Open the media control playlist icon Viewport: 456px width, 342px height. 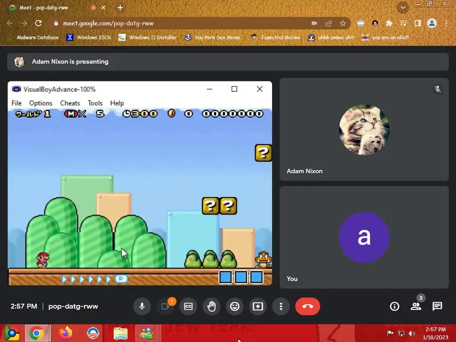pos(403,23)
